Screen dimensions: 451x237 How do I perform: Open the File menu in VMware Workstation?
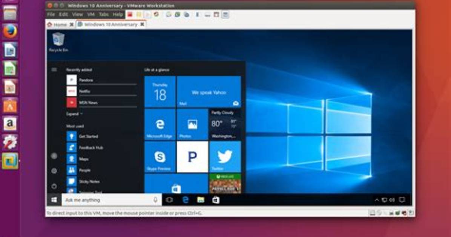pos(51,14)
